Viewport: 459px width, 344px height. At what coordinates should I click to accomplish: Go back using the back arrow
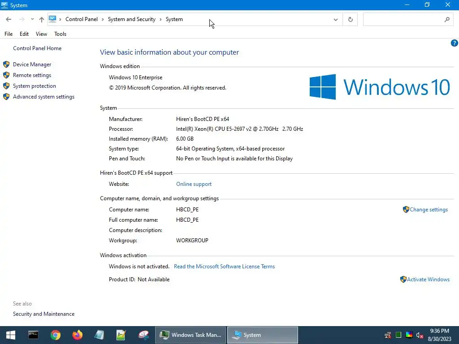[9, 19]
